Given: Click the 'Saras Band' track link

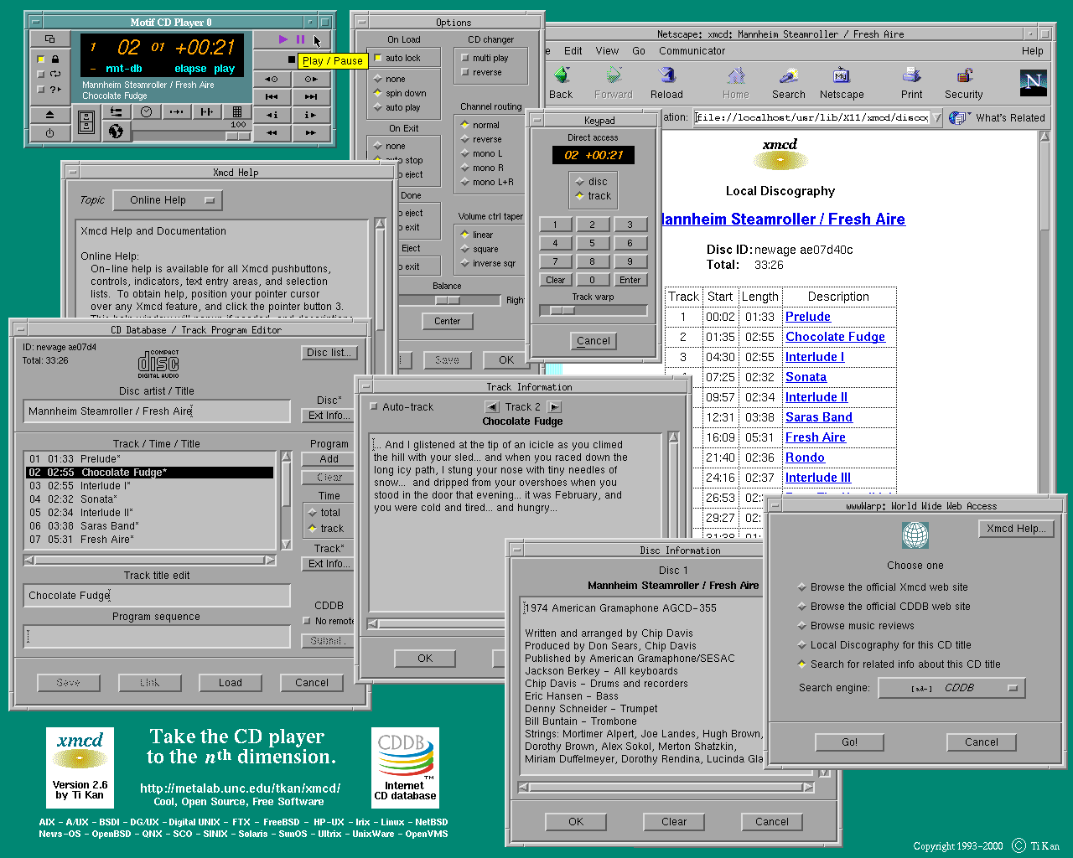Looking at the screenshot, I should [x=818, y=417].
